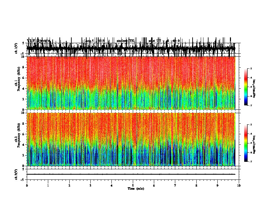Click time axis tick label '2'
269x208 pixels.
pyautogui.click(x=69, y=186)
